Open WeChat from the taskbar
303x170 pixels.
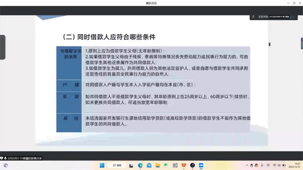coord(166,165)
